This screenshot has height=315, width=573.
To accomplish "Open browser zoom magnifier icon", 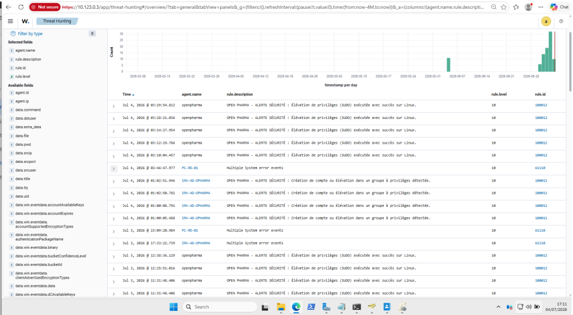I will point(494,7).
